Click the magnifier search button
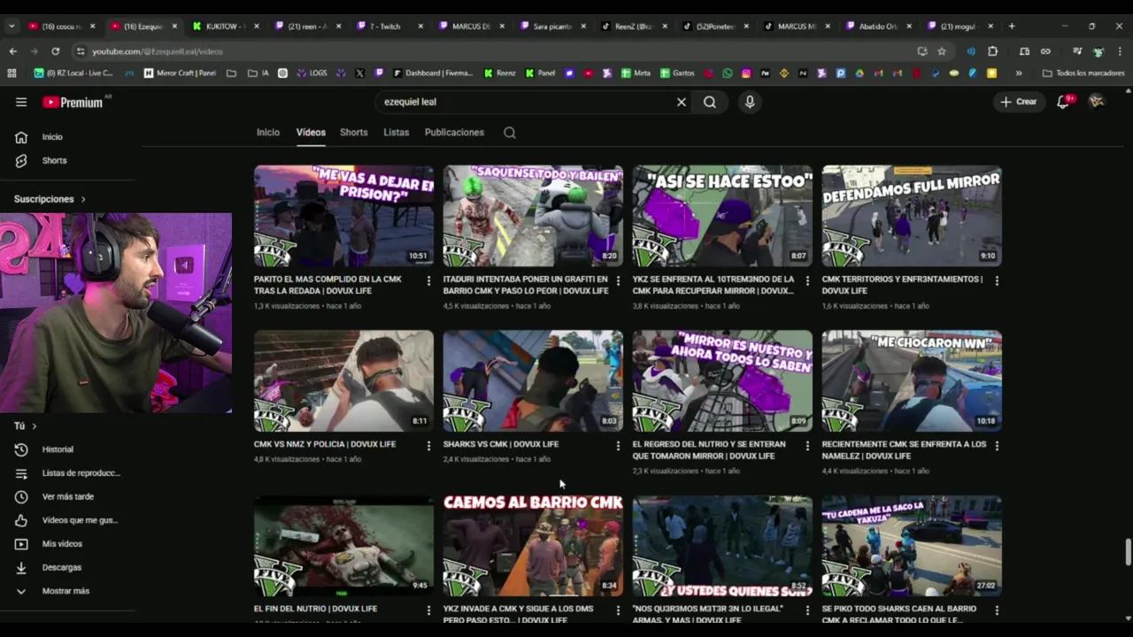 (x=710, y=102)
